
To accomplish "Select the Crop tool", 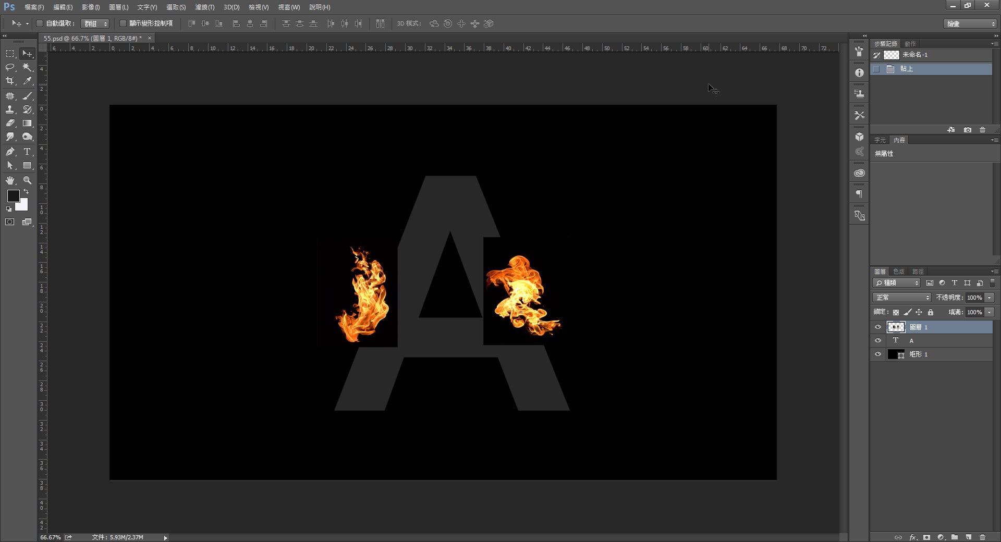I will [10, 81].
